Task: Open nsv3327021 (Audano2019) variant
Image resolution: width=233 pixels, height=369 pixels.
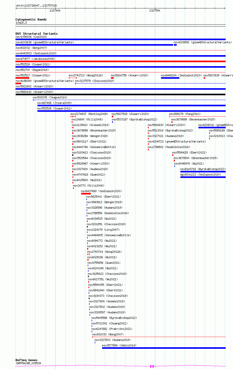Action: click(x=166, y=136)
